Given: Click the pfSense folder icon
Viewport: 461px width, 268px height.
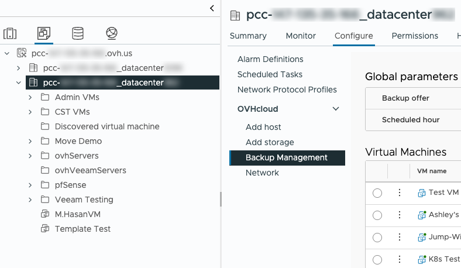Looking at the screenshot, I should [45, 185].
